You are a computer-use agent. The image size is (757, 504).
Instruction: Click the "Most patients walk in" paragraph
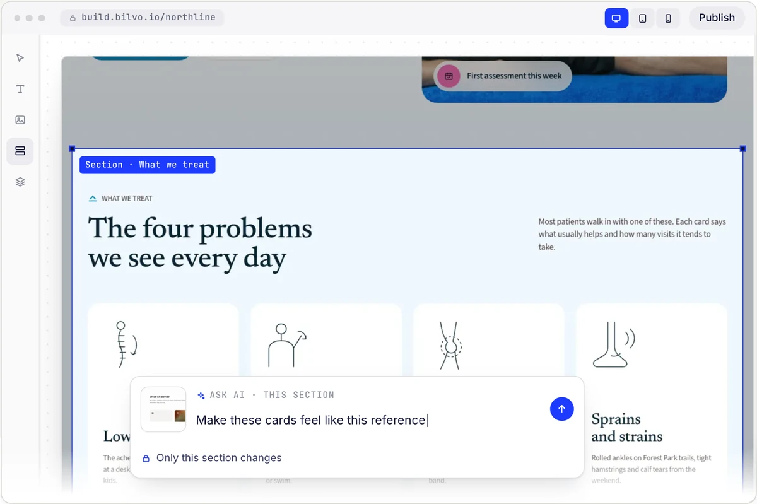pyautogui.click(x=632, y=234)
